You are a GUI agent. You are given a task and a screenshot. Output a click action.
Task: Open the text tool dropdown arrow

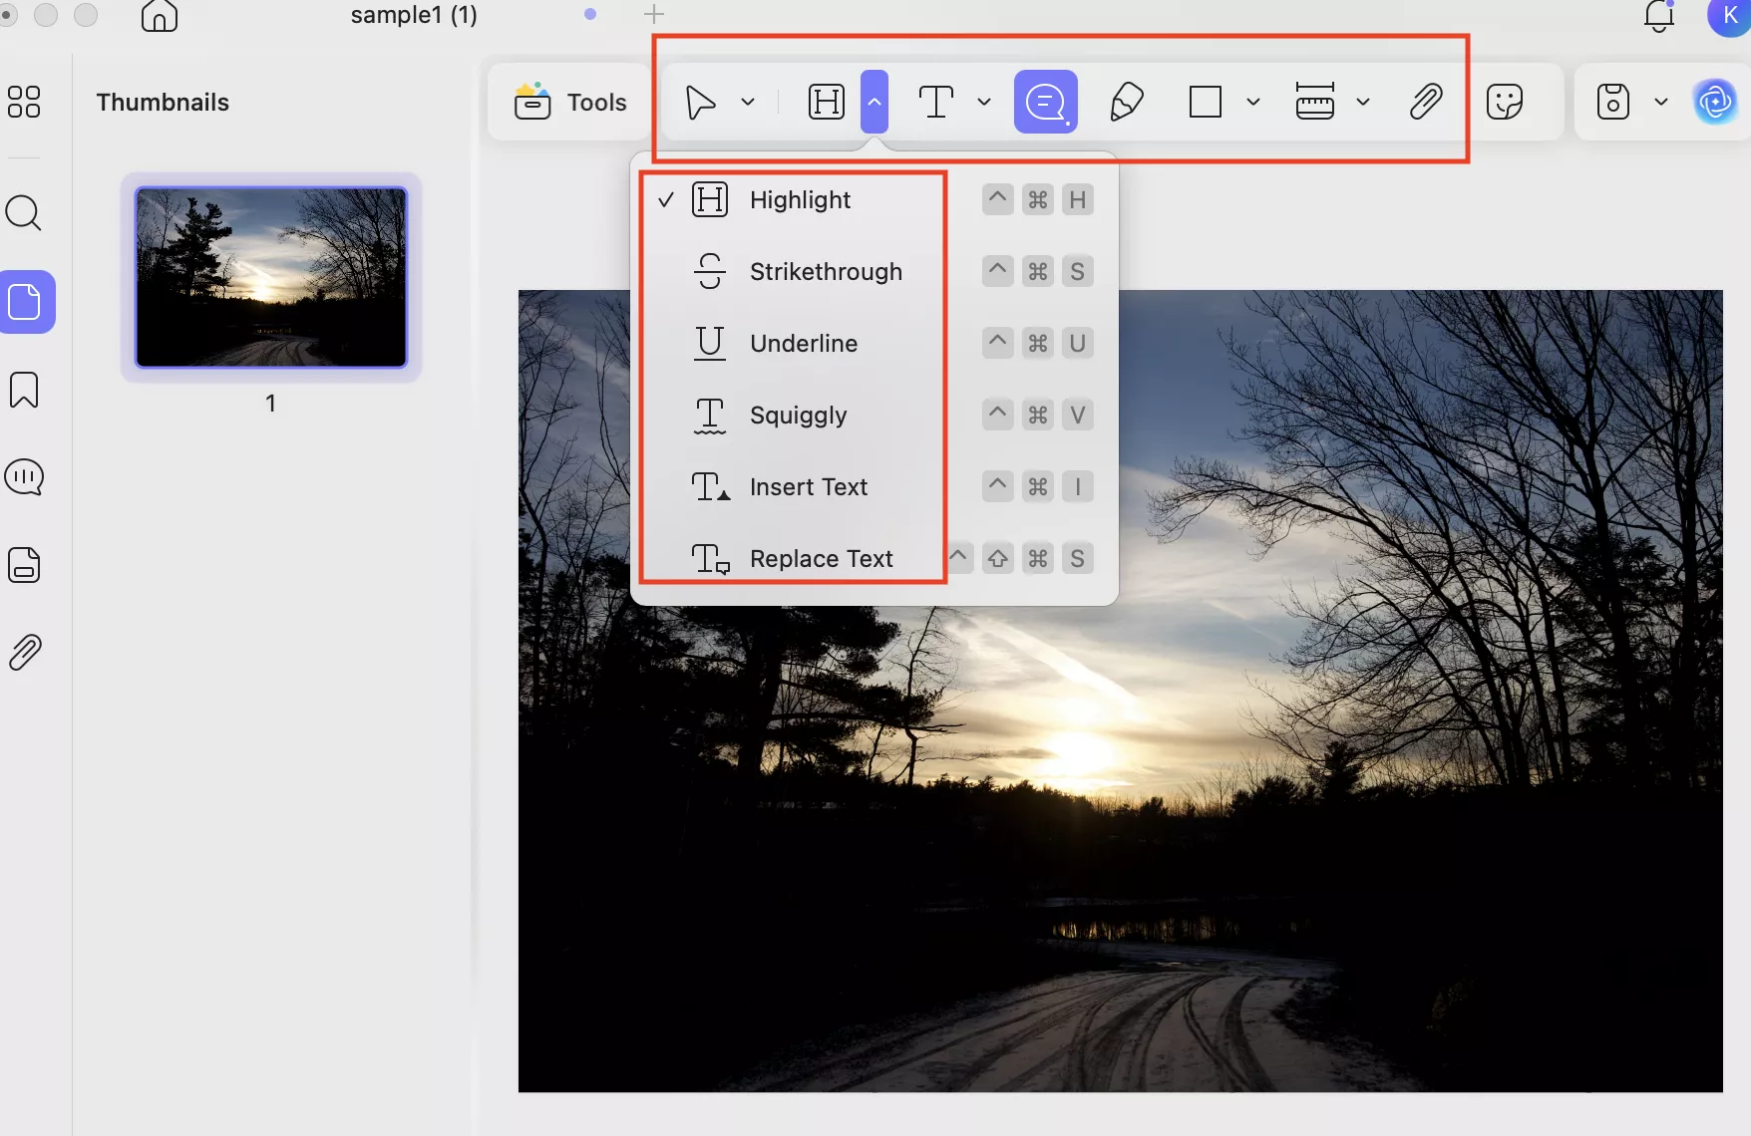[984, 102]
